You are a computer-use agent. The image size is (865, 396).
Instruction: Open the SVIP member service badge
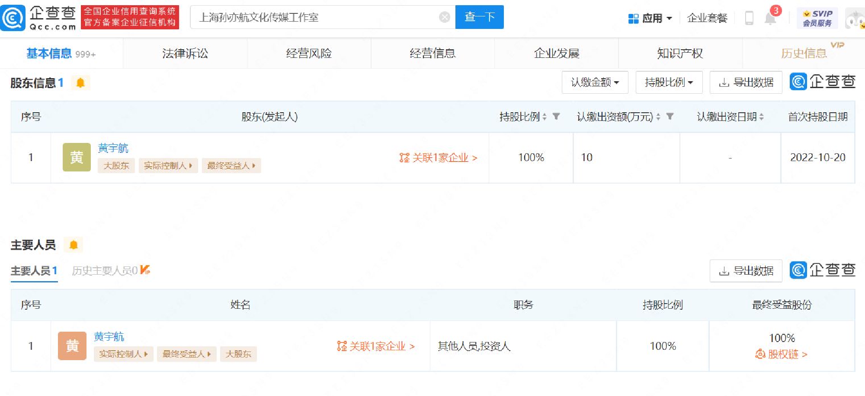tap(817, 18)
